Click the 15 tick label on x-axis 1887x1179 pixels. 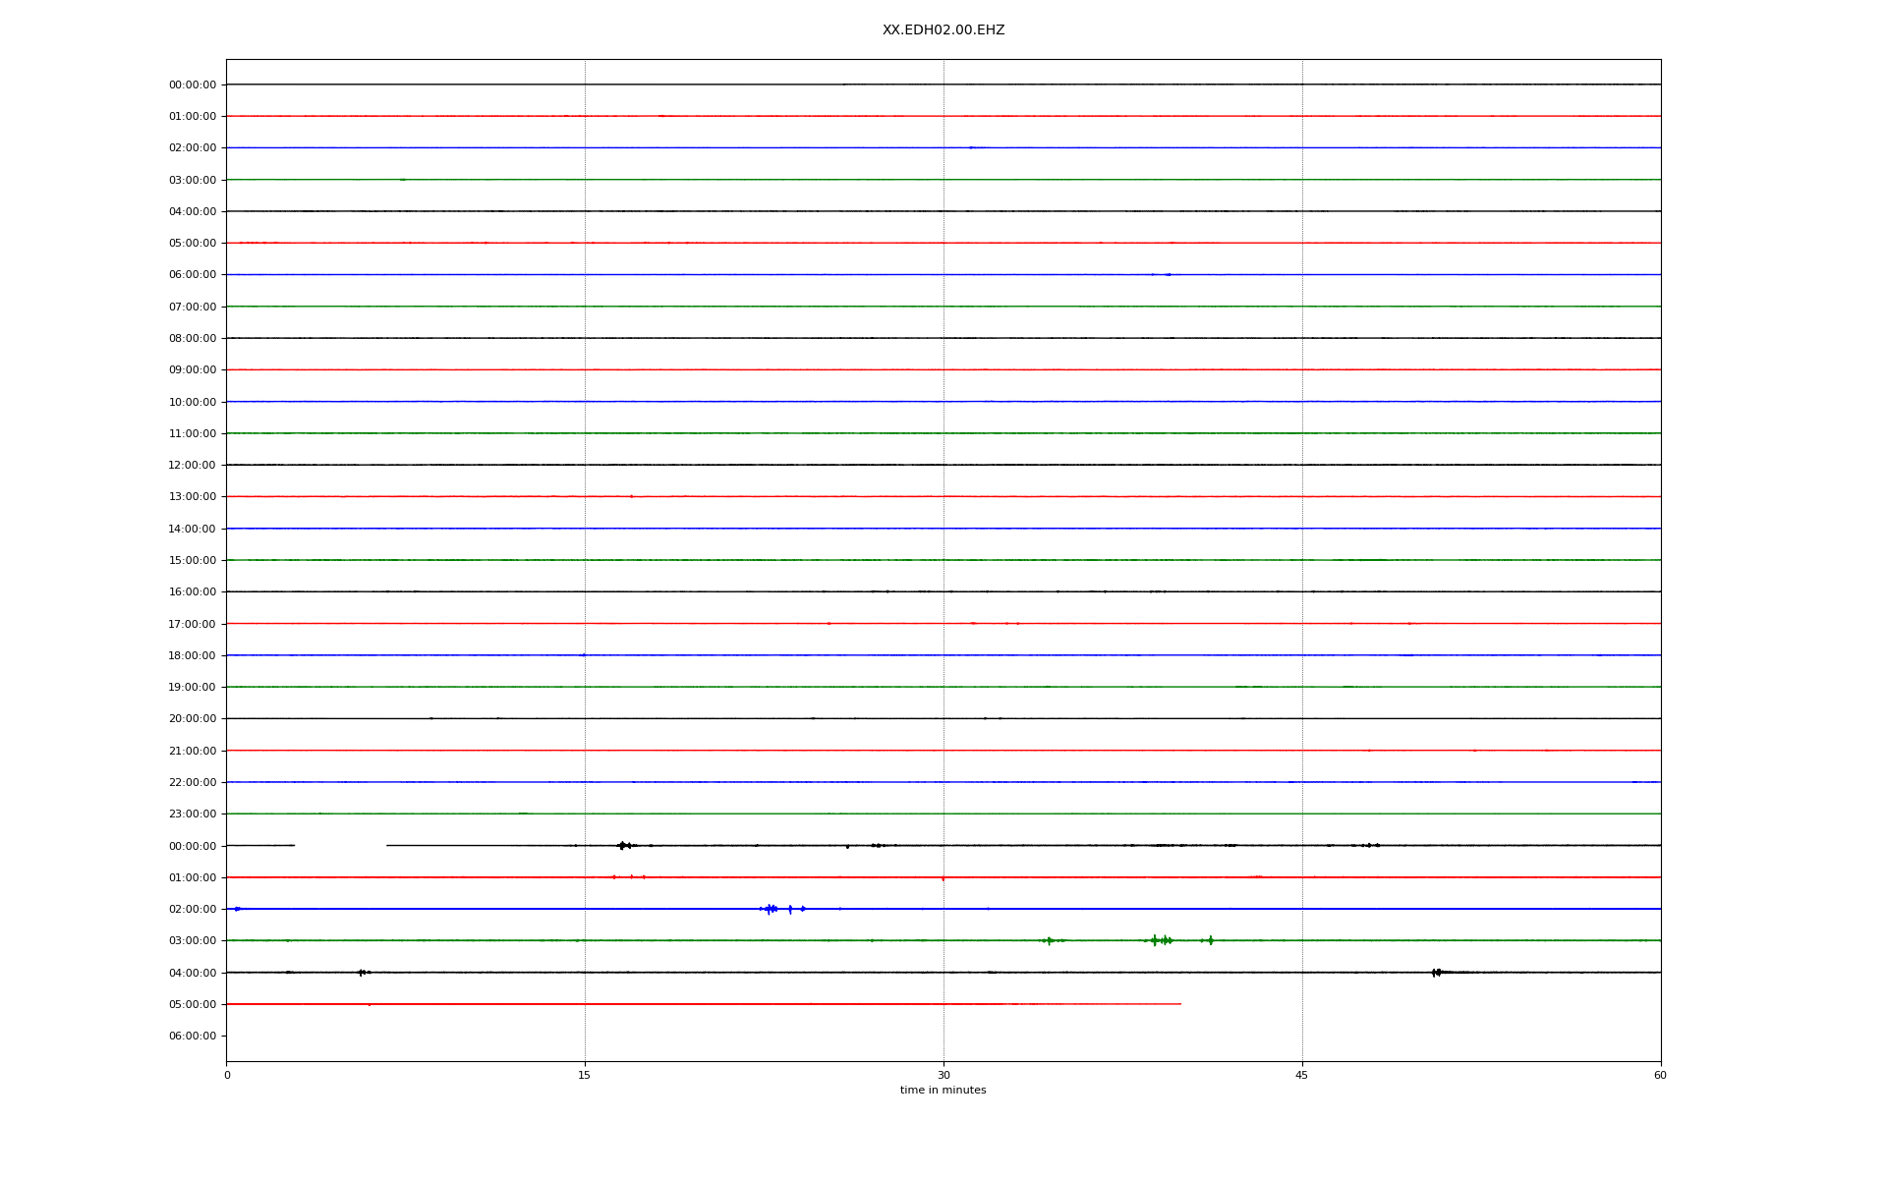coord(585,1075)
